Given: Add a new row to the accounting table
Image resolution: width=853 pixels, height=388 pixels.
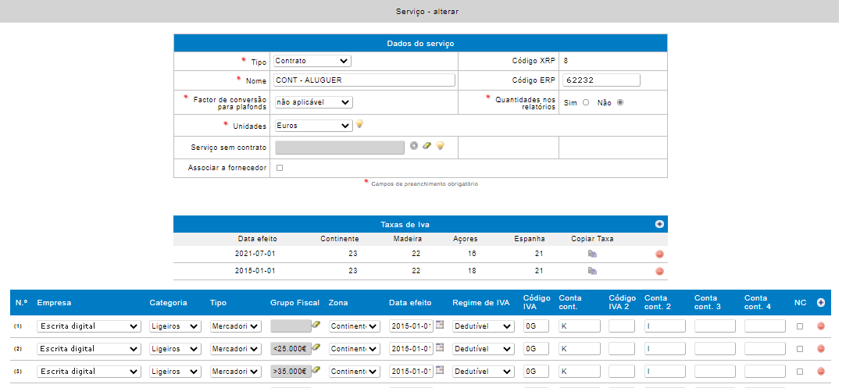Looking at the screenshot, I should pyautogui.click(x=820, y=302).
